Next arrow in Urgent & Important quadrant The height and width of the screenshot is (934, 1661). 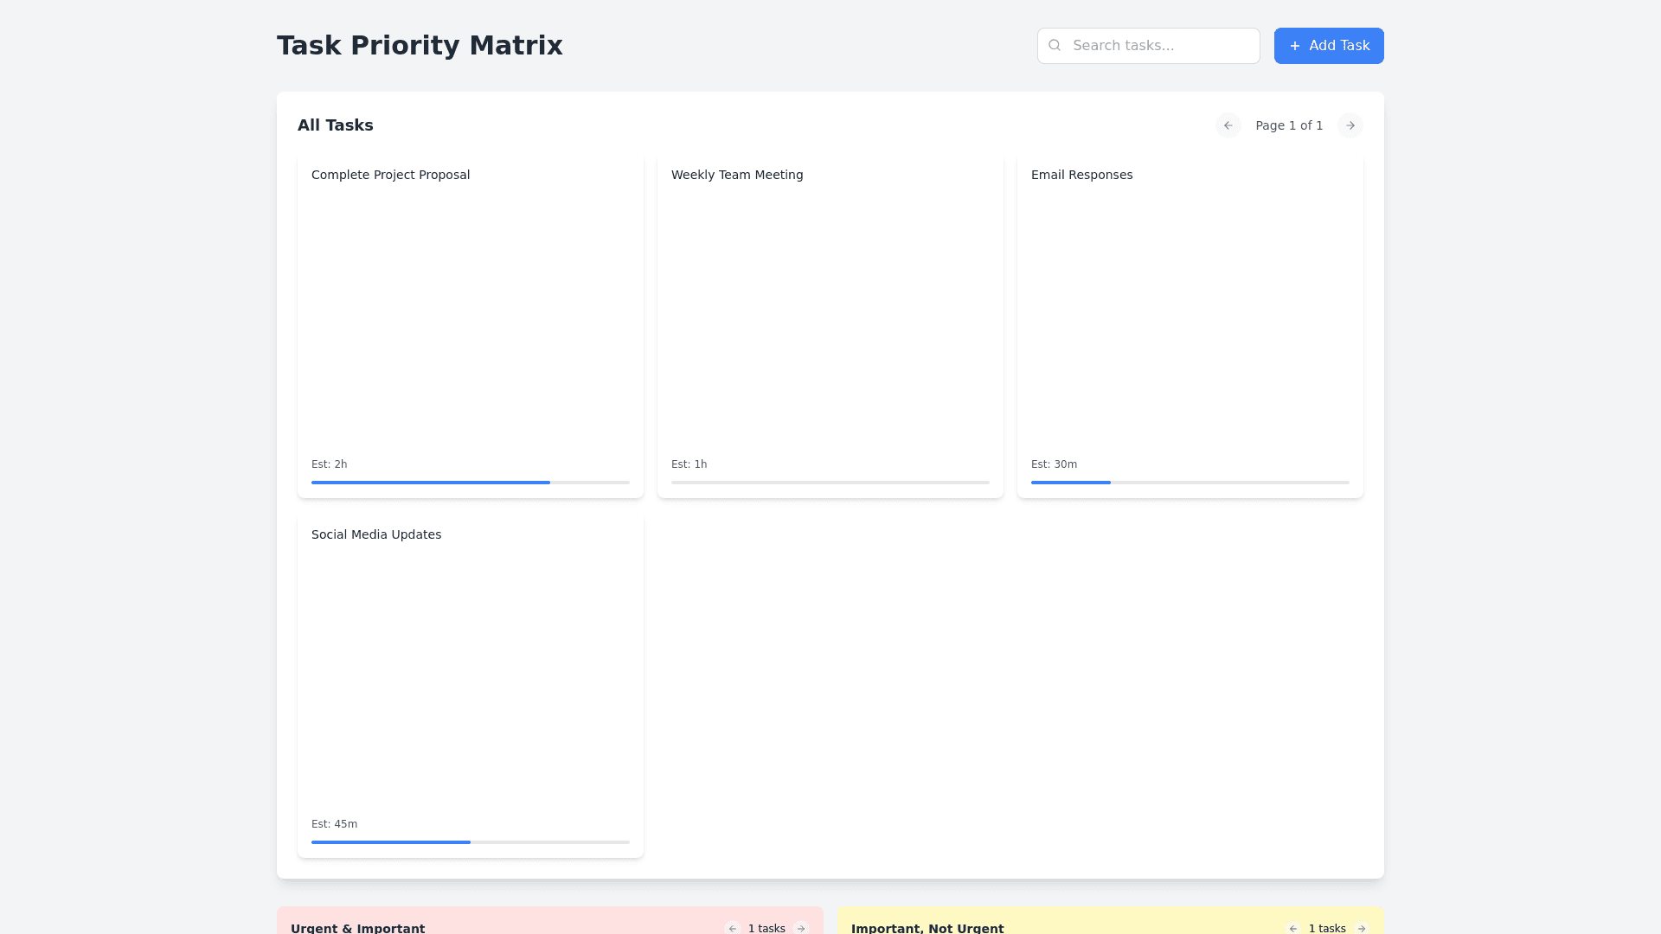tap(801, 928)
